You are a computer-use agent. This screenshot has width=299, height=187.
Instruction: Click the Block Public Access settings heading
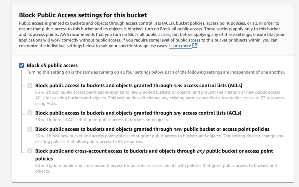83,15
